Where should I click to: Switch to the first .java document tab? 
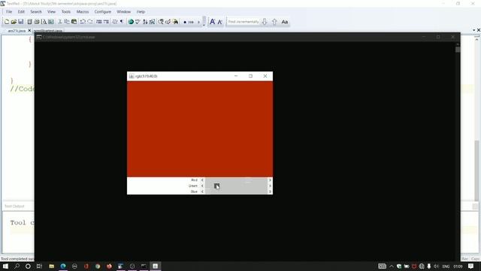click(x=17, y=31)
